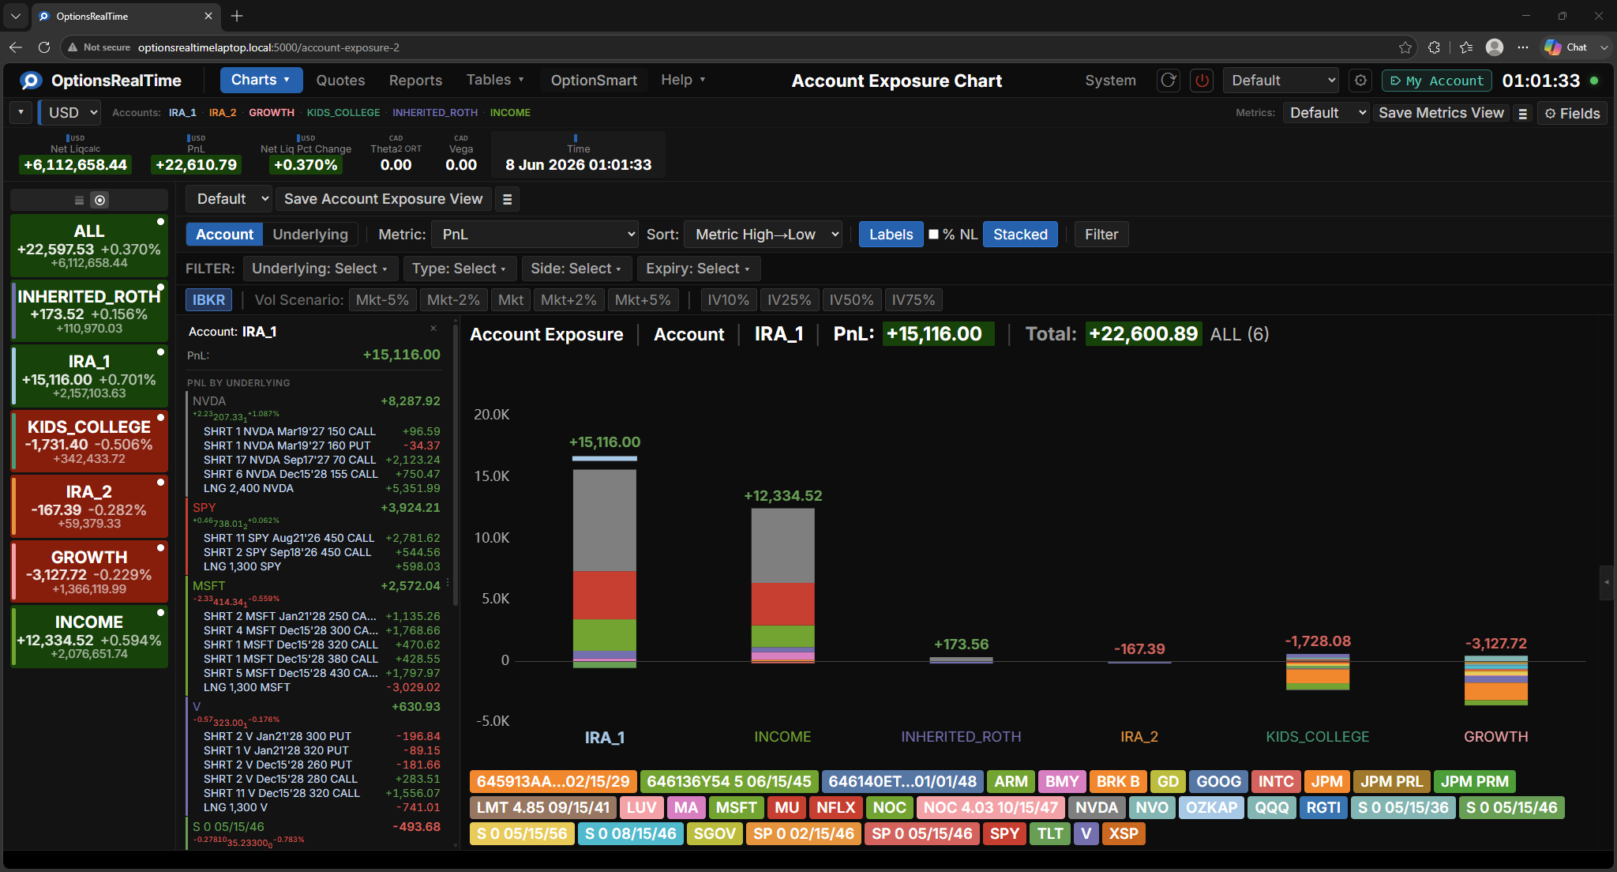Select the GROWTH account link in header
Screen dimensions: 1617x872
click(x=272, y=113)
